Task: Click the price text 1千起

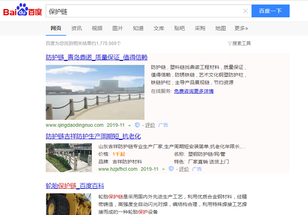Action: pyautogui.click(x=119, y=154)
